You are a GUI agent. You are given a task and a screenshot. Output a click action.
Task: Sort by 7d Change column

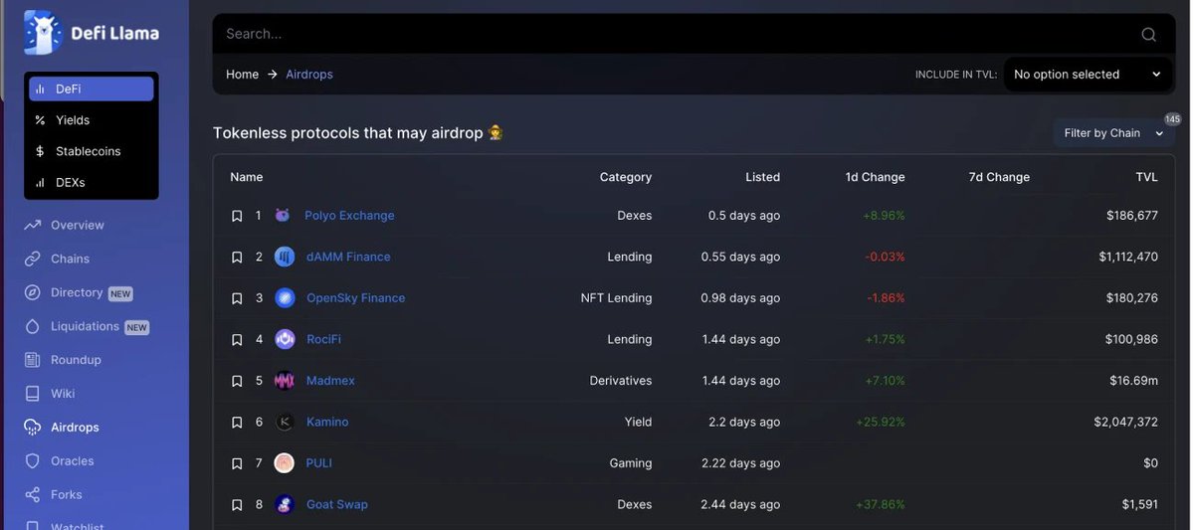(x=999, y=177)
